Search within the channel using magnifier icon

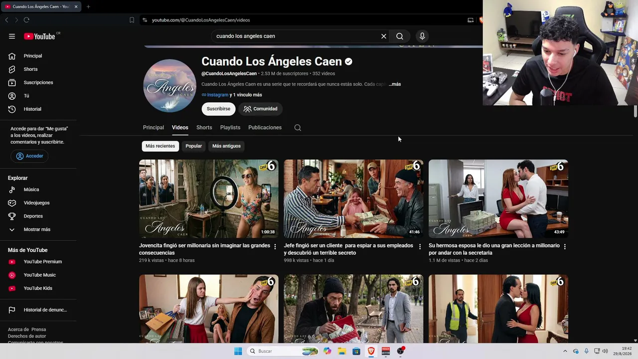[x=298, y=128]
